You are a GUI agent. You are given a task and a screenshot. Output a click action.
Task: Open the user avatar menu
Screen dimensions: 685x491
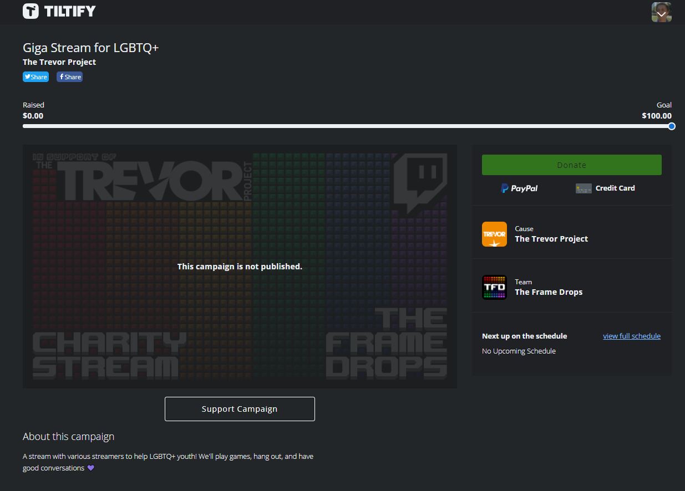(x=661, y=12)
